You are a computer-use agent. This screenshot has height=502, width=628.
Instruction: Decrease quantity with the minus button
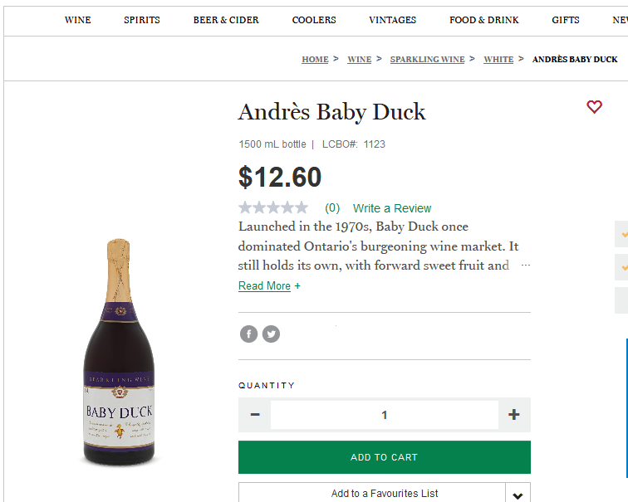(x=255, y=415)
